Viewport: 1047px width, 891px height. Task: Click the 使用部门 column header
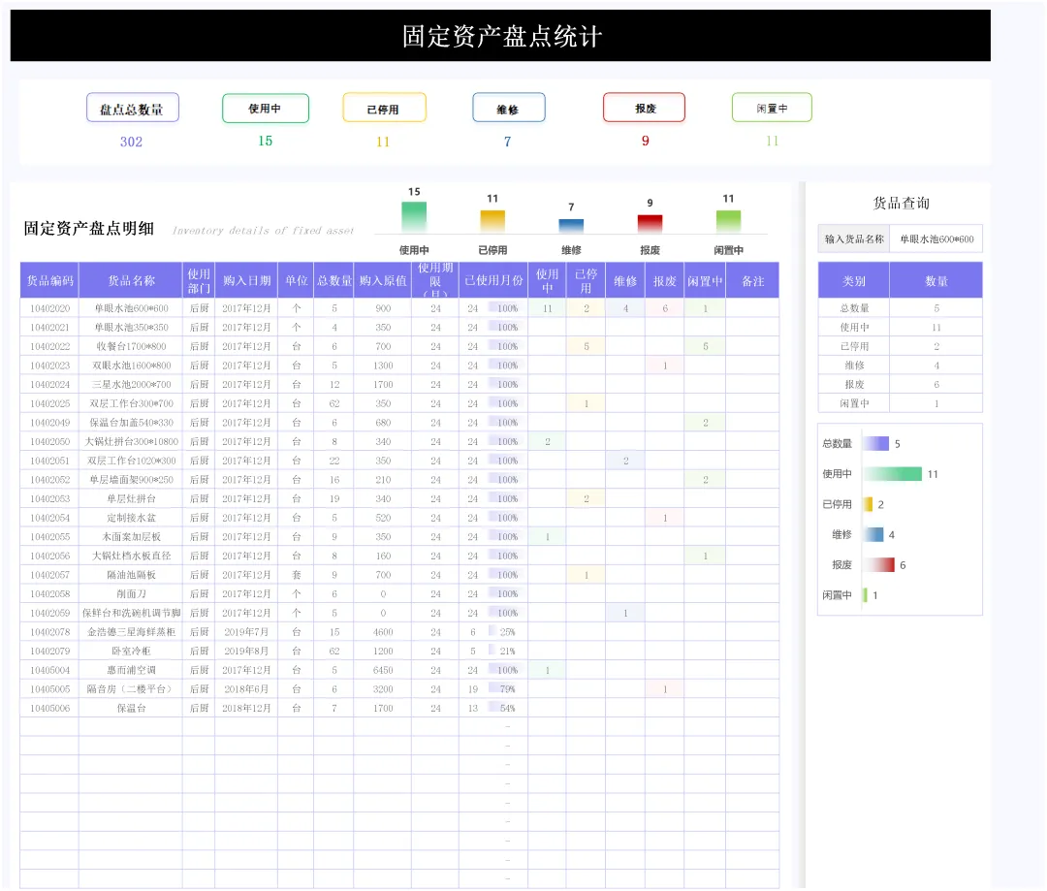point(199,280)
